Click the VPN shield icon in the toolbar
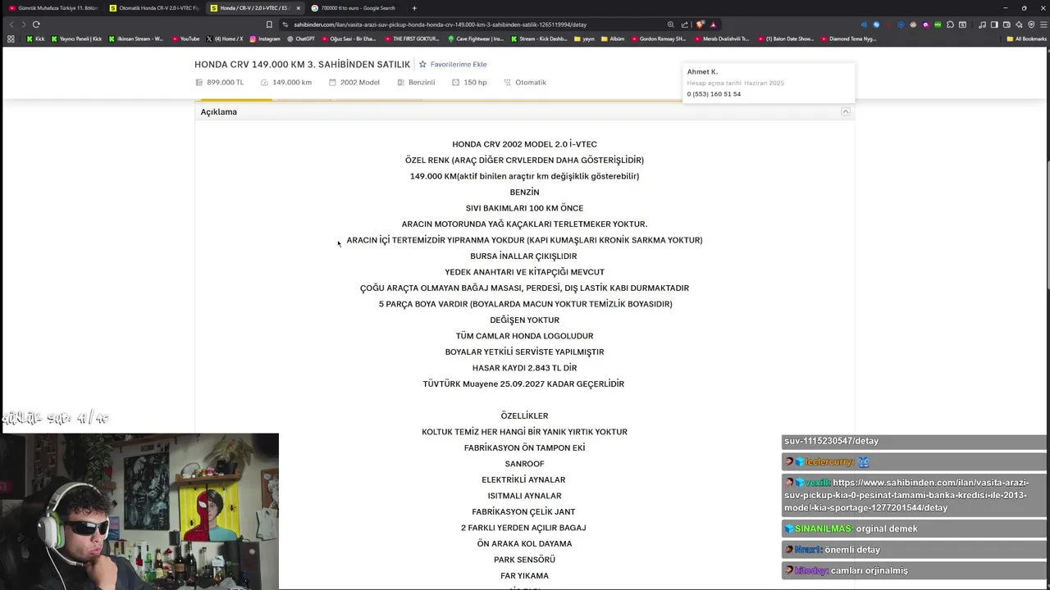This screenshot has height=590, width=1050. click(x=1031, y=25)
